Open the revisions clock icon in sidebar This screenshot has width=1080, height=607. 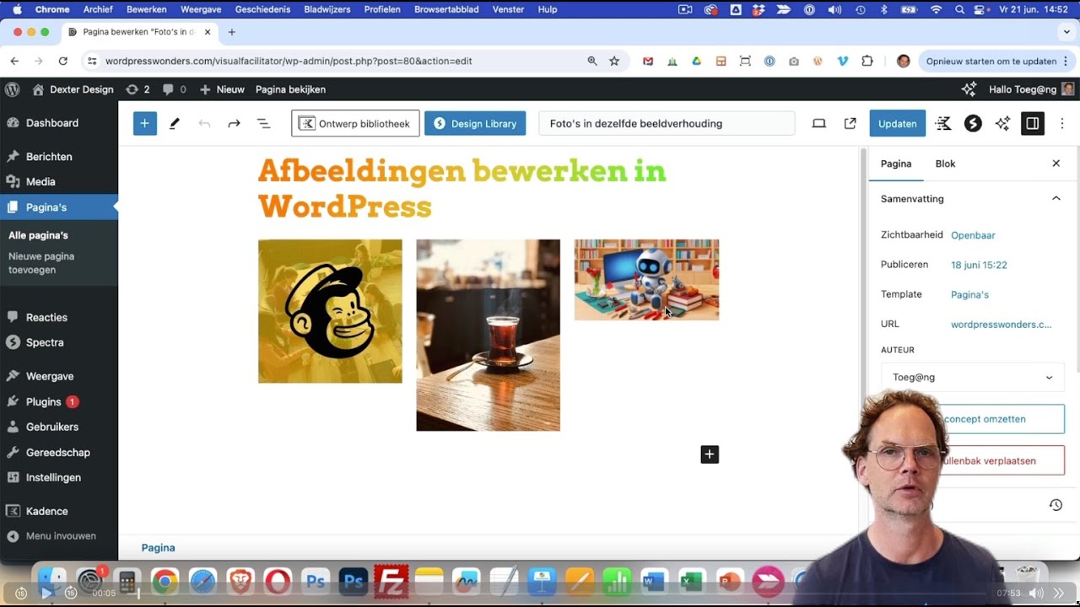pyautogui.click(x=1056, y=505)
